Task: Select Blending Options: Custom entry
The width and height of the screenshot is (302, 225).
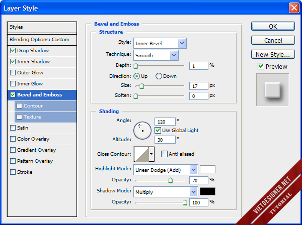Action: point(42,40)
